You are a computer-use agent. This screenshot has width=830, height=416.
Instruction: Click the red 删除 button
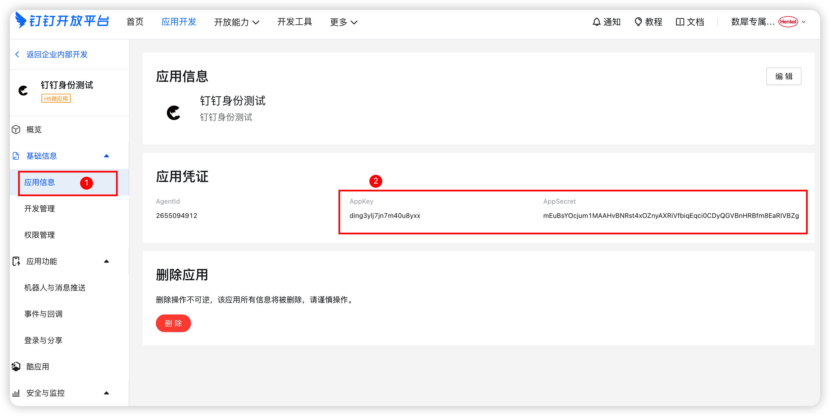(x=173, y=323)
